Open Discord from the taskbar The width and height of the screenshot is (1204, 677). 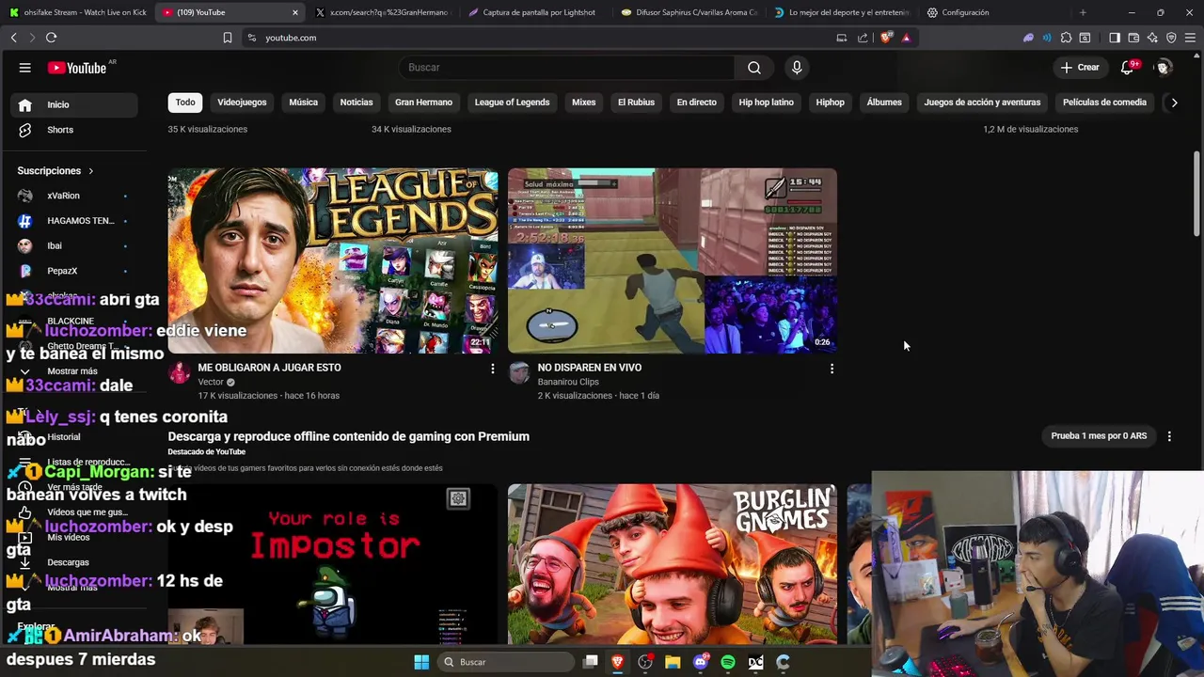point(700,662)
